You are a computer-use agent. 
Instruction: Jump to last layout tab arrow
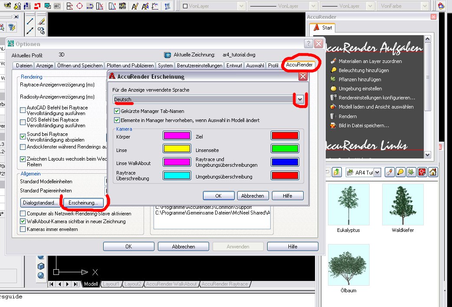[75, 284]
